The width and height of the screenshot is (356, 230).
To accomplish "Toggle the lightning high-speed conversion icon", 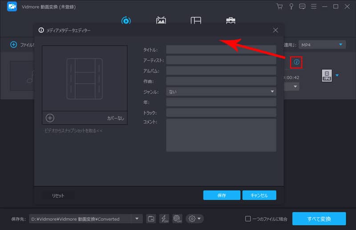I will 164,218.
